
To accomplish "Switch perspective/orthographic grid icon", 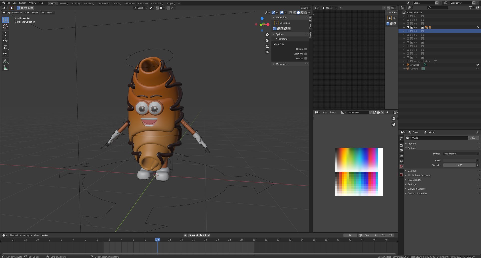I will point(267,52).
